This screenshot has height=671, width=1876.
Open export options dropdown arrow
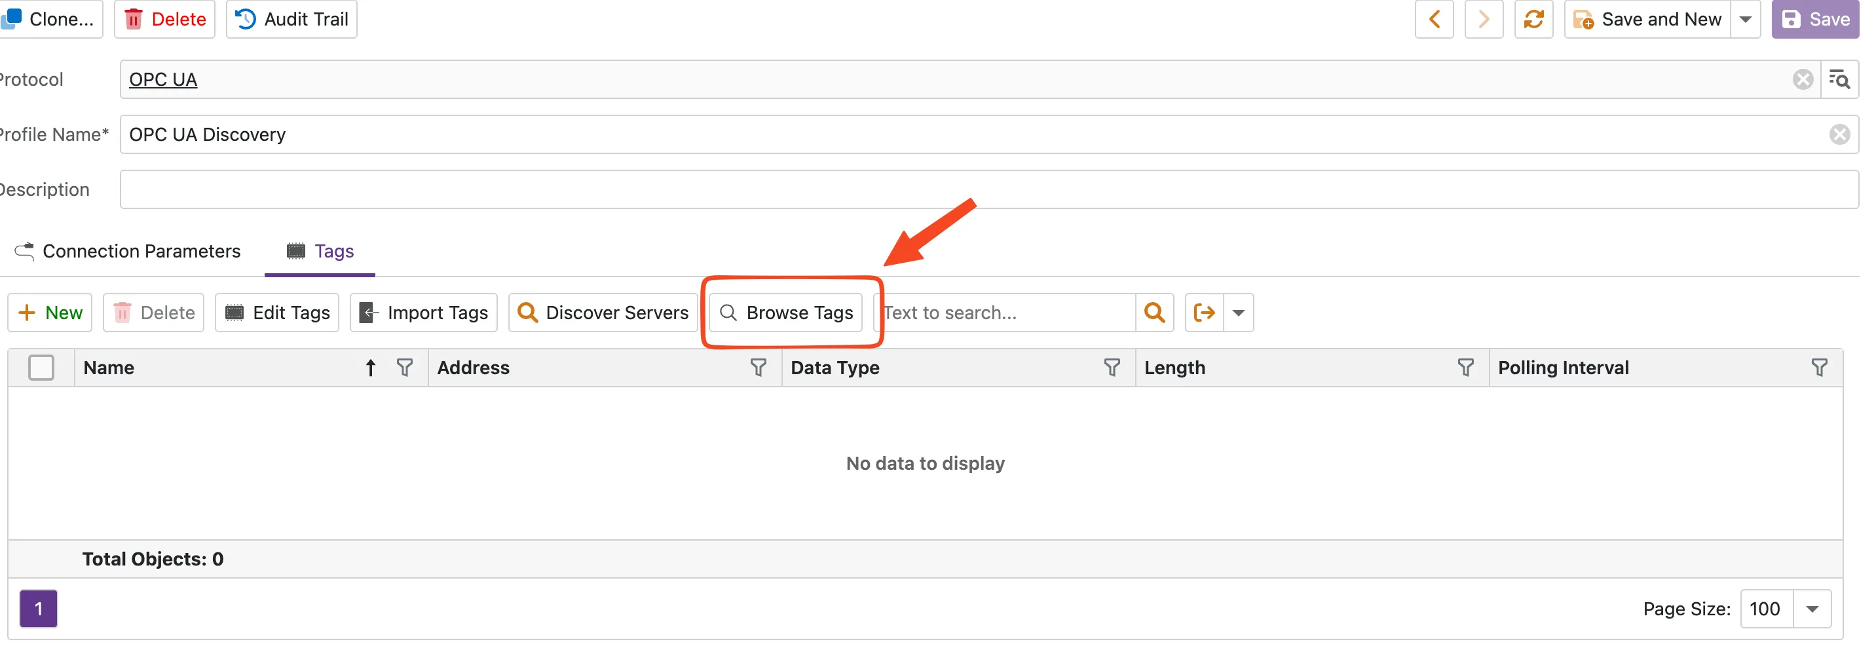[x=1238, y=312]
